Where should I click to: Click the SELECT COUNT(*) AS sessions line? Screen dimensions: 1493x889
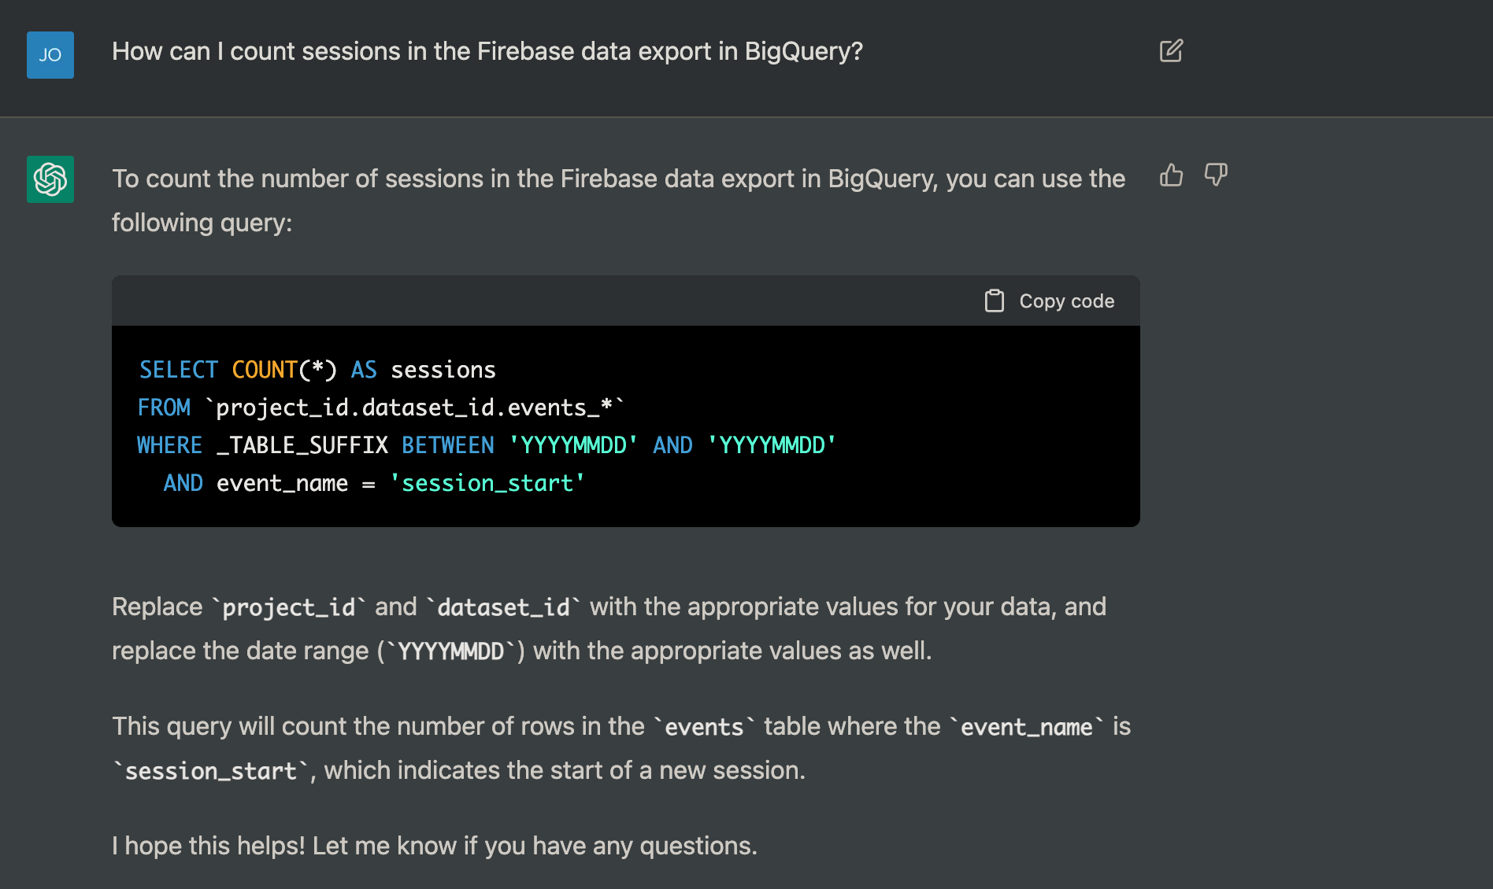coord(317,370)
